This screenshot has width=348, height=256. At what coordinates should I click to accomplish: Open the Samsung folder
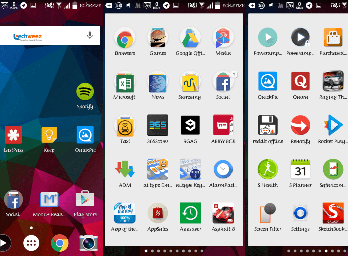click(x=190, y=82)
